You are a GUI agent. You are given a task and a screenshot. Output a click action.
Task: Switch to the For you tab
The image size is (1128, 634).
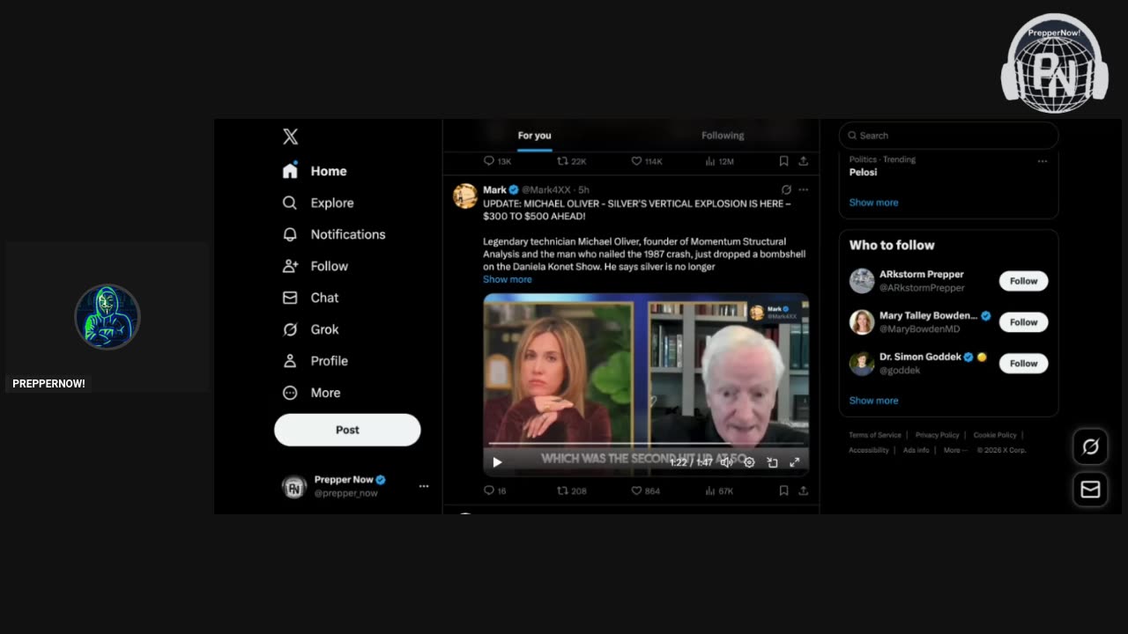[x=534, y=136]
